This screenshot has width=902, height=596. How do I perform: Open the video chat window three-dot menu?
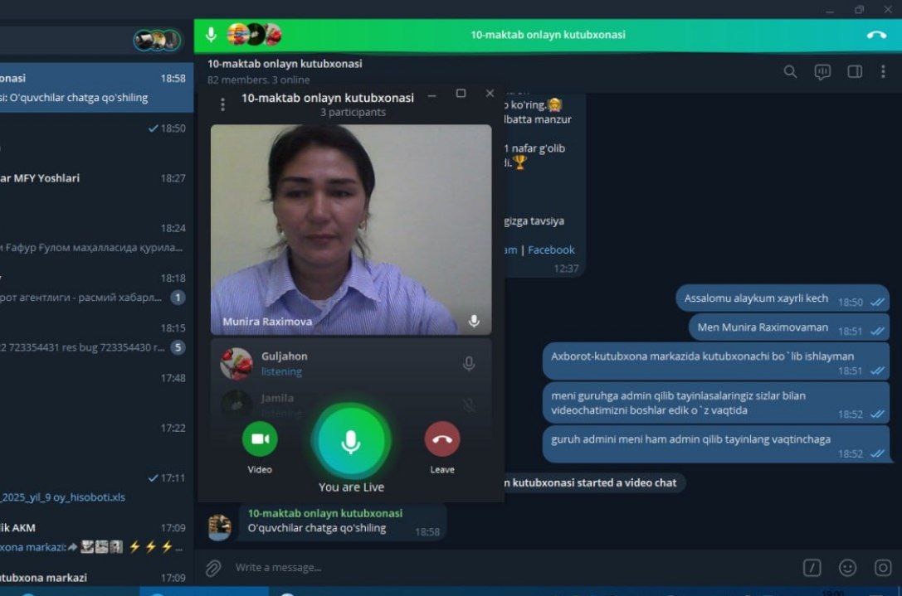[x=222, y=104]
